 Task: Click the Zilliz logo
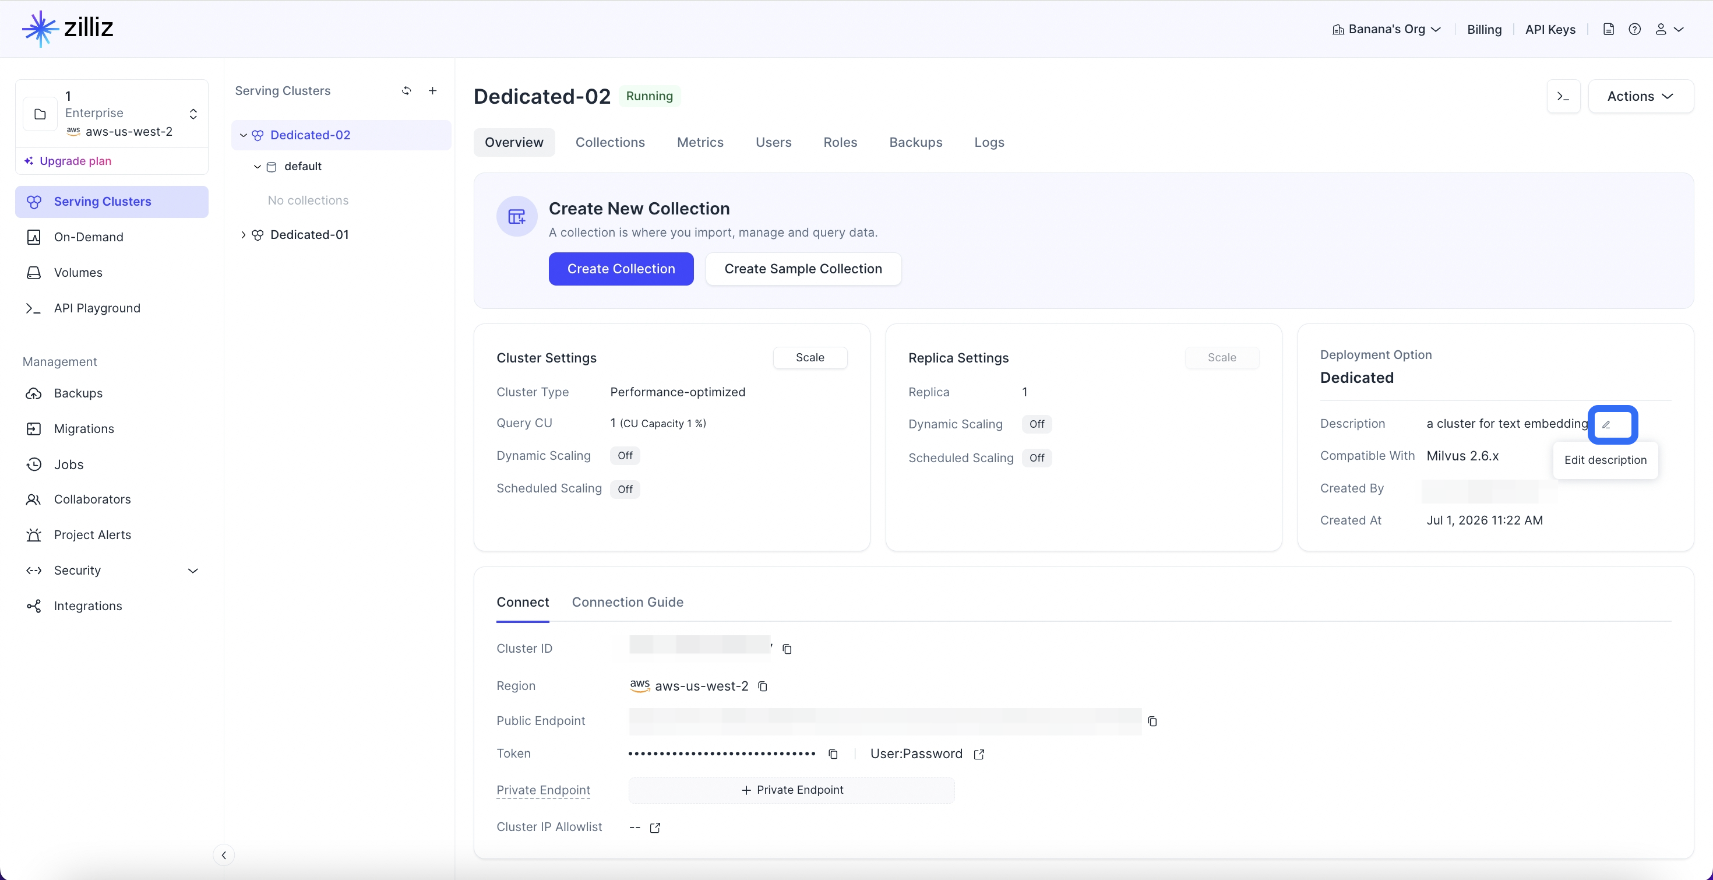click(x=67, y=29)
